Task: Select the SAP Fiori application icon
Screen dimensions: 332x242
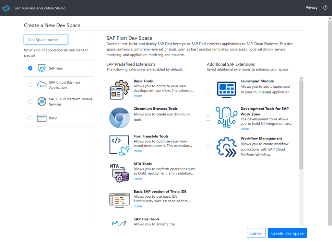Action: [41, 68]
